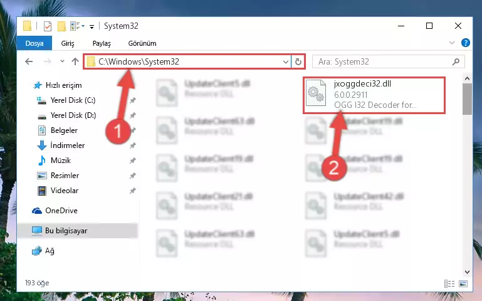Image resolution: width=482 pixels, height=301 pixels.
Task: Click the OneDrive cloud icon
Action: pyautogui.click(x=37, y=211)
